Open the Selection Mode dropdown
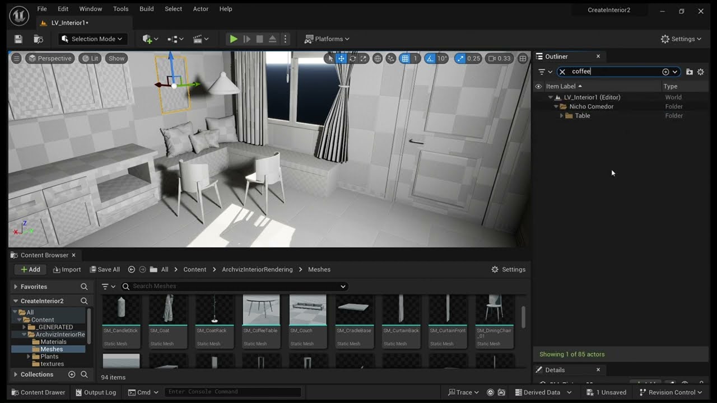 coord(93,39)
